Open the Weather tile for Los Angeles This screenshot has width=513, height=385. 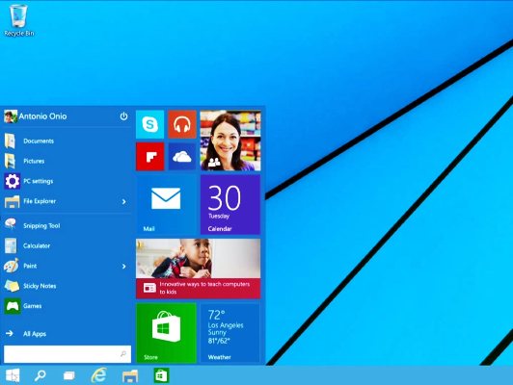pyautogui.click(x=230, y=333)
